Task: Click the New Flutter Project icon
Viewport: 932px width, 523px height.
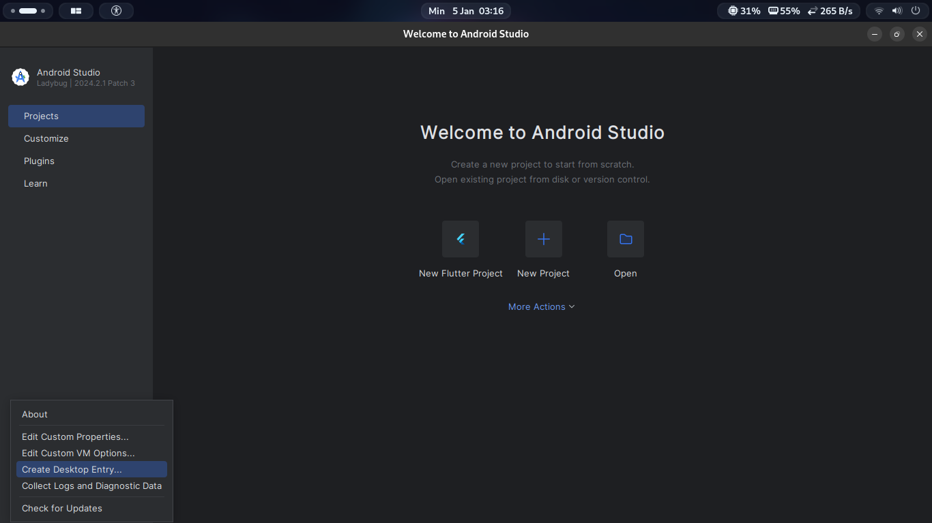Action: pos(461,239)
